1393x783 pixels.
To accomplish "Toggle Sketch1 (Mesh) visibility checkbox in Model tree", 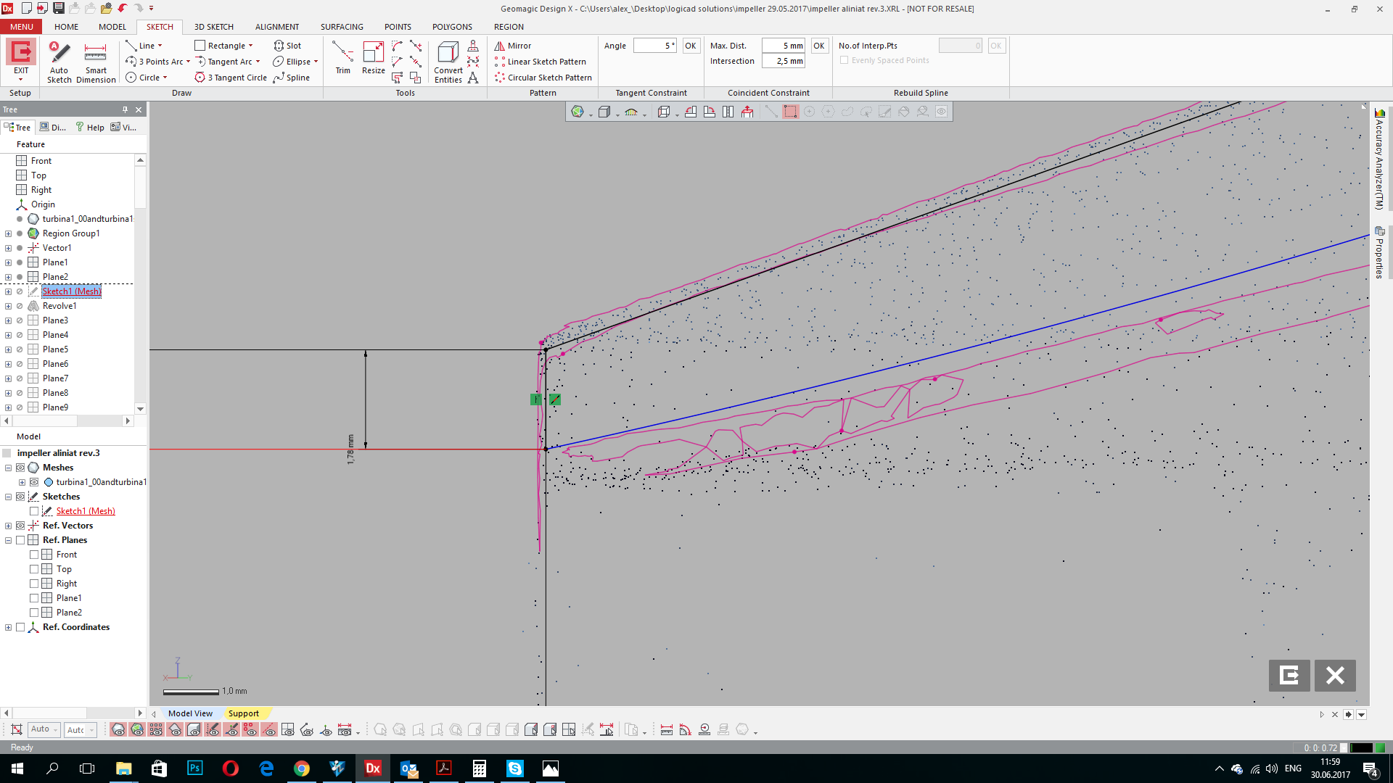I will [34, 511].
